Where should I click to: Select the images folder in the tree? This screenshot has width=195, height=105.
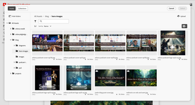pyautogui.click(x=22, y=57)
